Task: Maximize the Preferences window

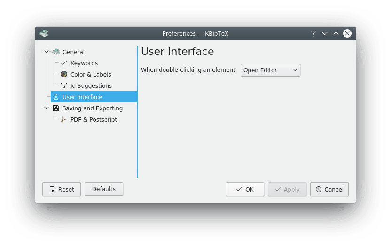Action: 336,33
